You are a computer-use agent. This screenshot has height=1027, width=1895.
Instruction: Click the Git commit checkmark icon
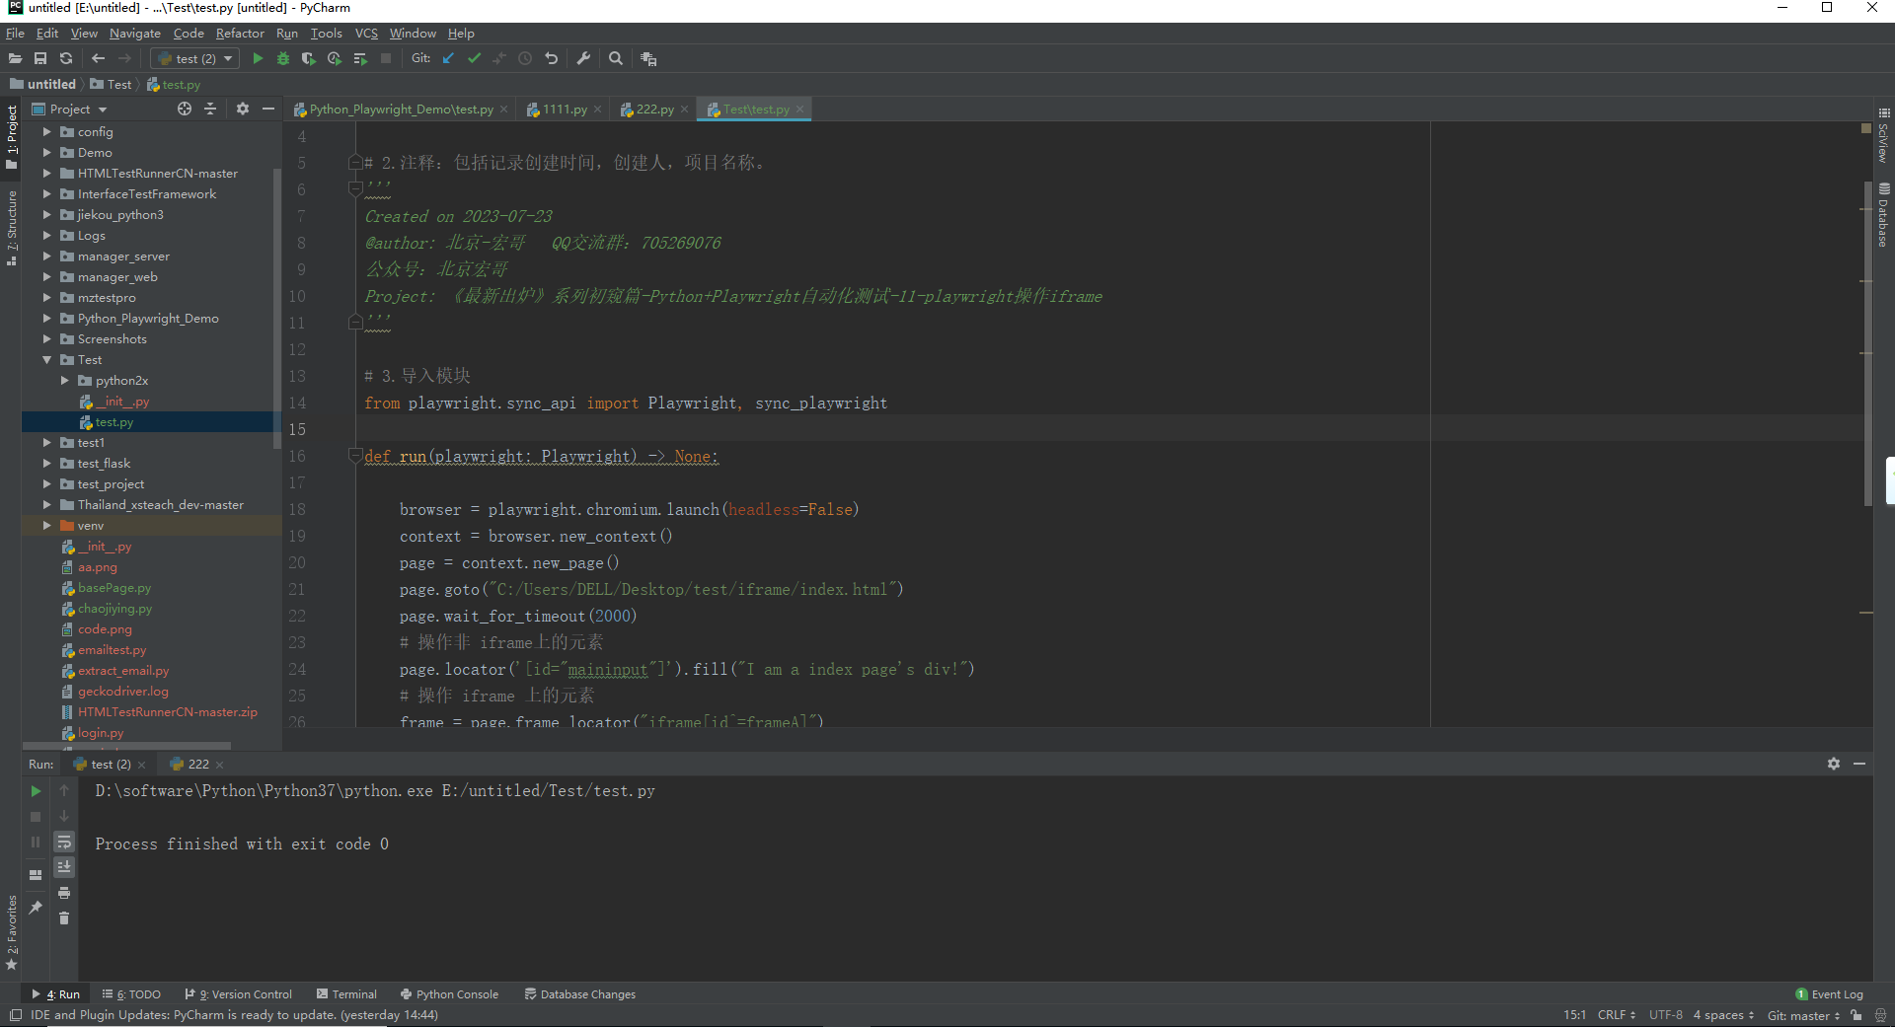pos(475,58)
